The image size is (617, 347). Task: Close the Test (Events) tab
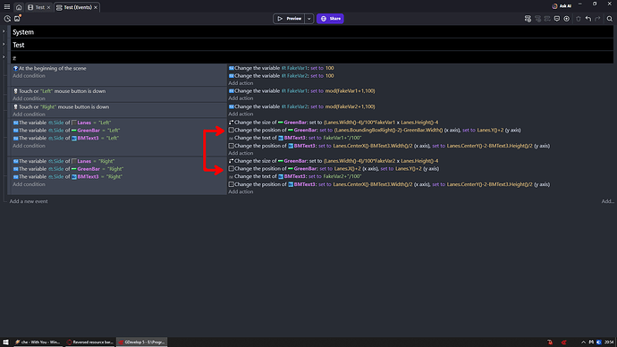pyautogui.click(x=96, y=7)
